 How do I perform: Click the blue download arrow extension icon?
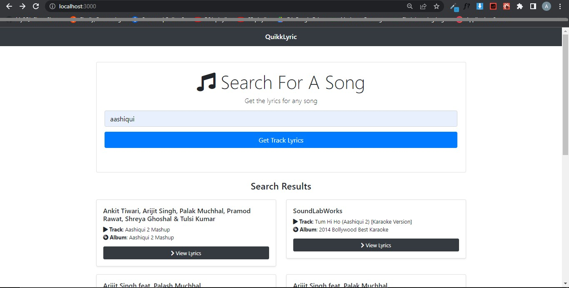[479, 6]
